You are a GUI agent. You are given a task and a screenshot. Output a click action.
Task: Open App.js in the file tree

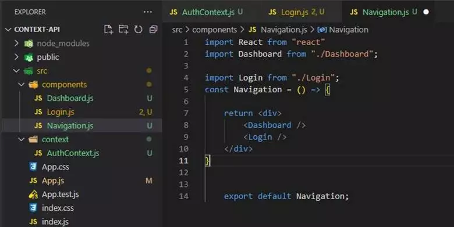[53, 181]
